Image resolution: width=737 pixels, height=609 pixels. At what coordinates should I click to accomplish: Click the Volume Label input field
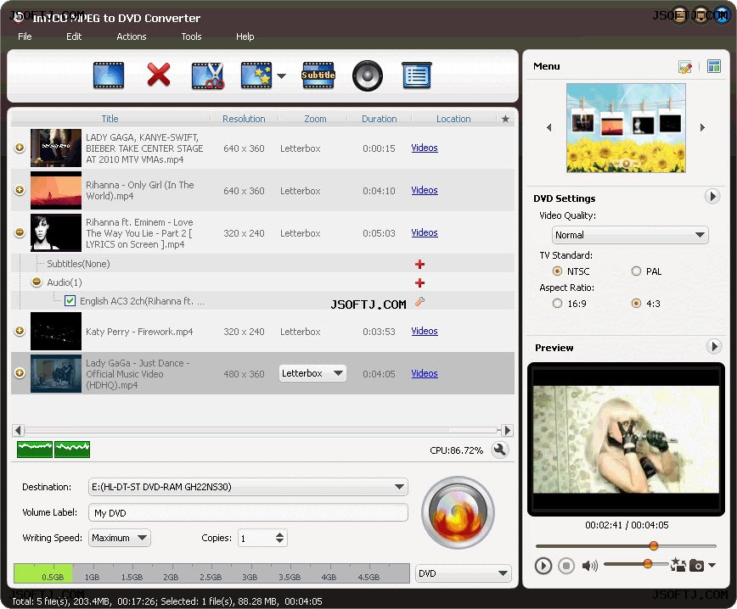(x=248, y=513)
